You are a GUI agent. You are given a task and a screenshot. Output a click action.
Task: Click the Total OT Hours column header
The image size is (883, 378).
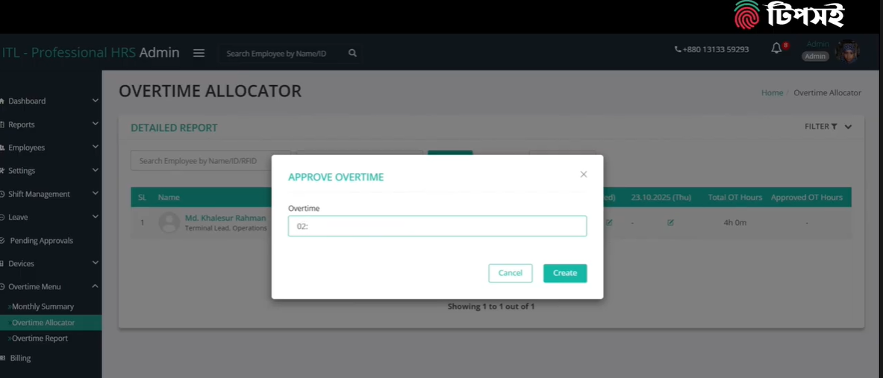tap(735, 198)
